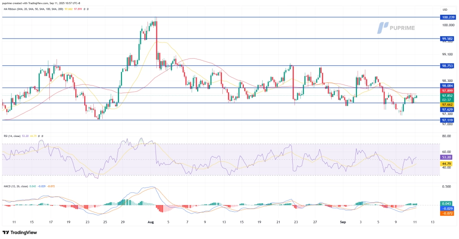The width and height of the screenshot is (459, 239).
Task: Click the yellow 97.662 moving average axis label
Action: (x=447, y=105)
